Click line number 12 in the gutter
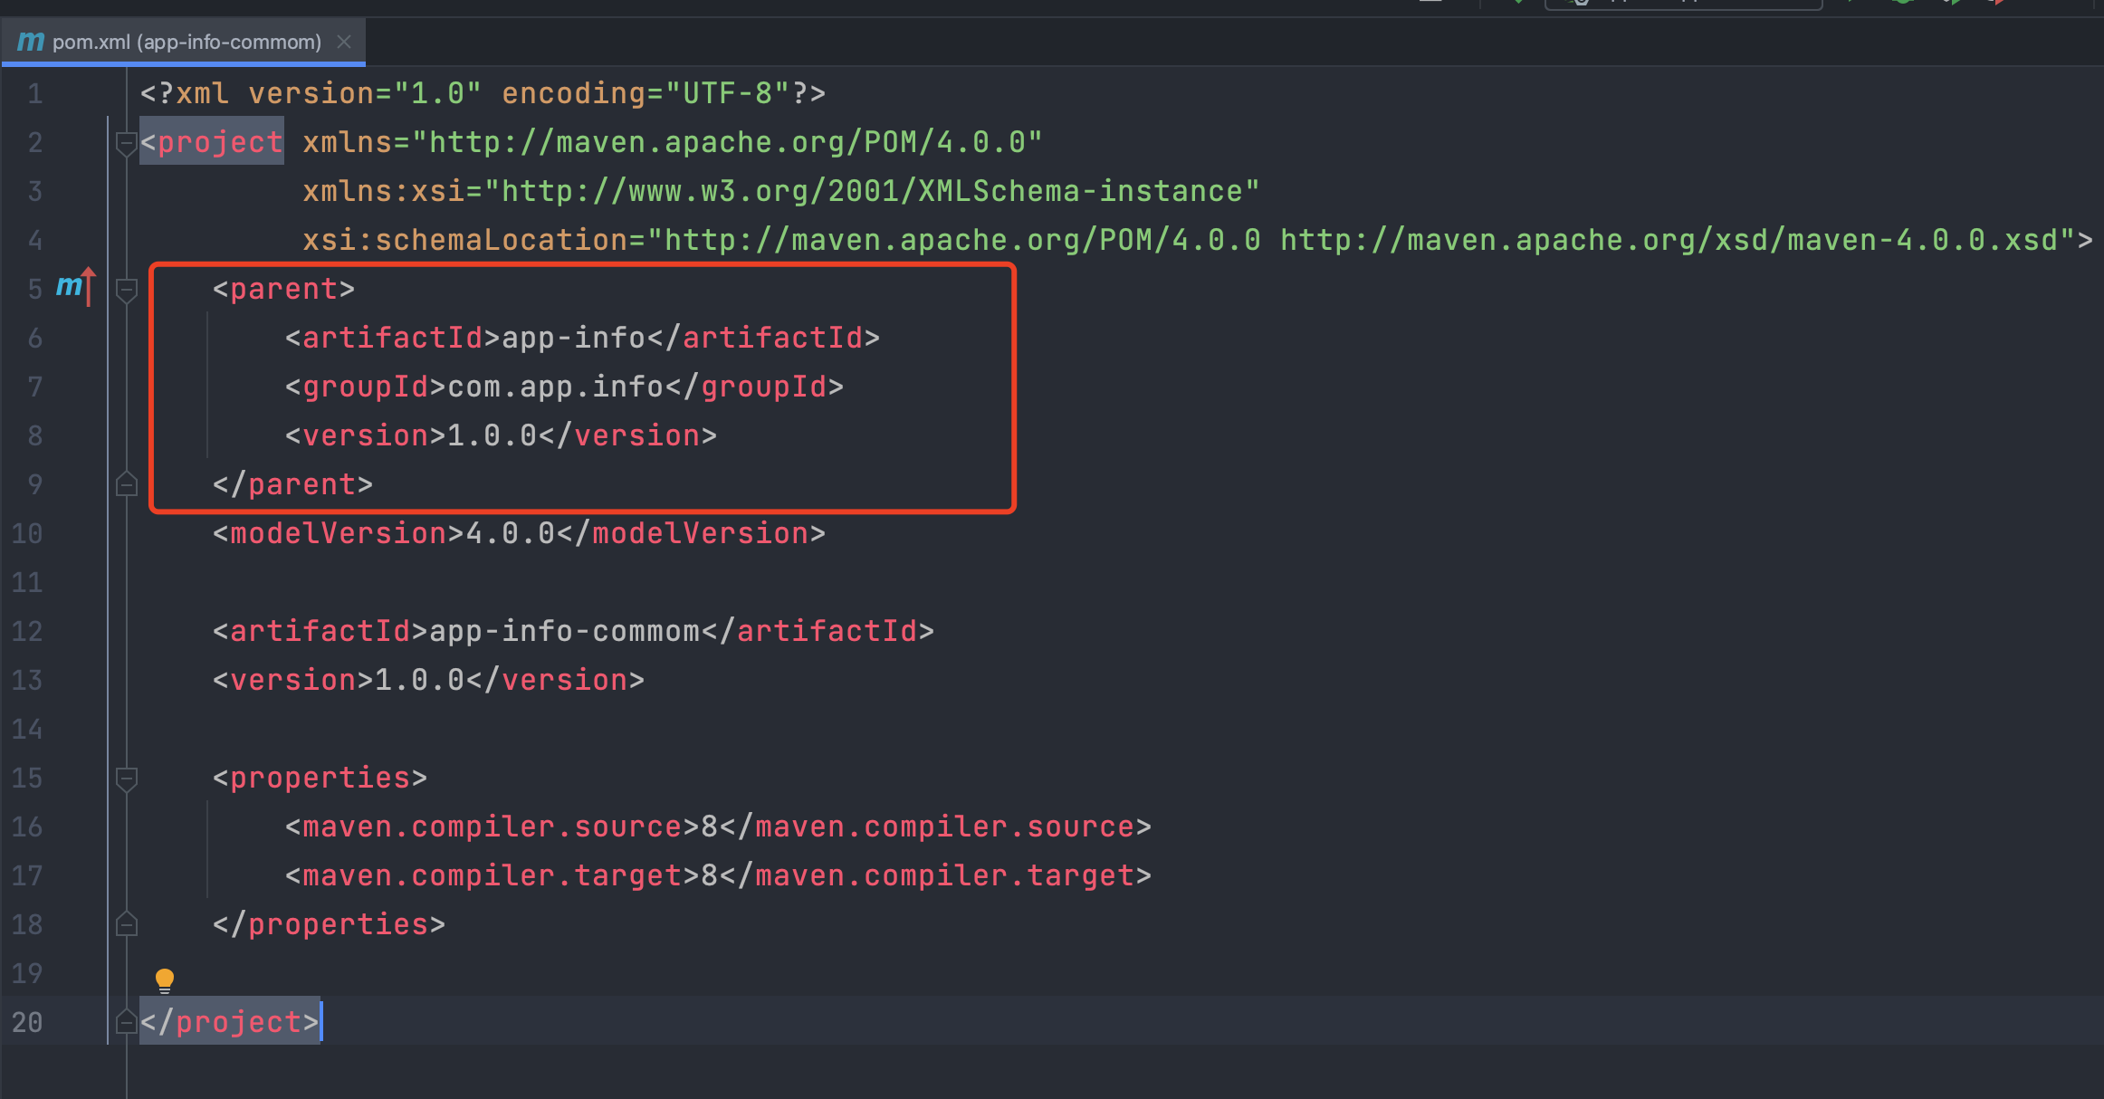The width and height of the screenshot is (2104, 1099). [27, 632]
